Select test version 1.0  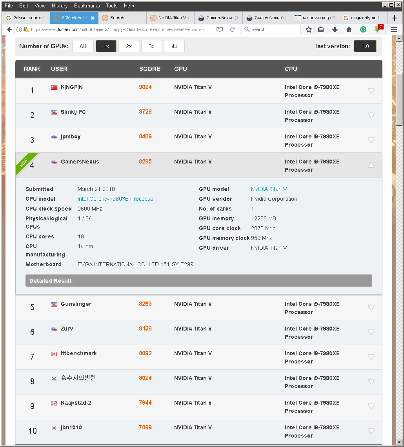(x=365, y=46)
